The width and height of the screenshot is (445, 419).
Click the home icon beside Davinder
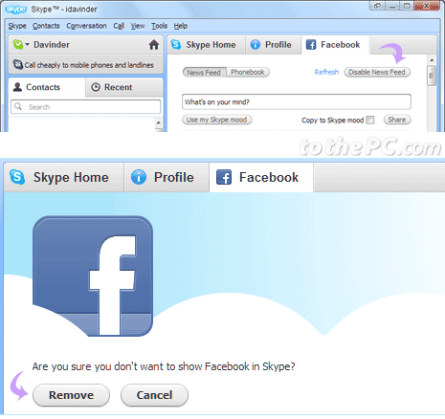[154, 45]
